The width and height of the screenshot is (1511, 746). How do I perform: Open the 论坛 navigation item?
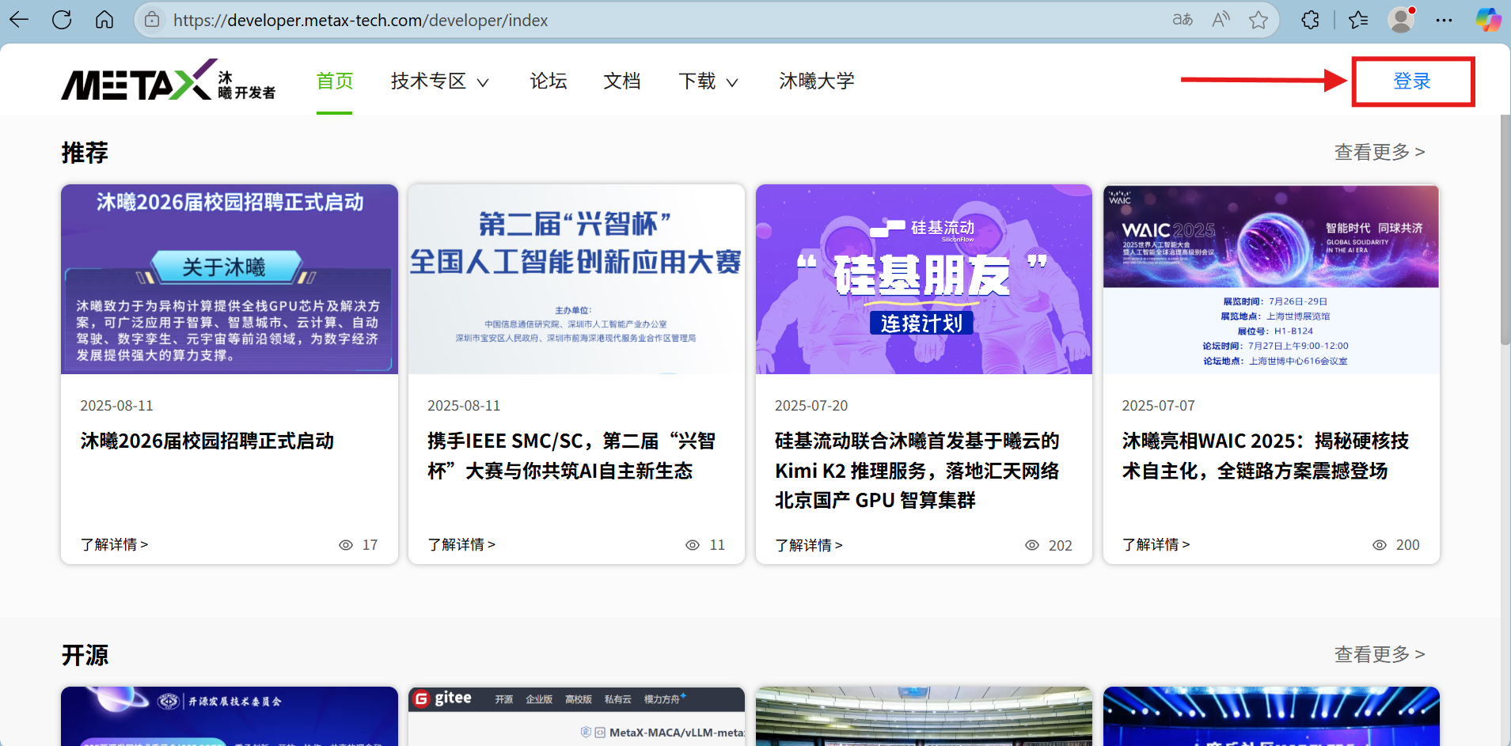pos(549,81)
